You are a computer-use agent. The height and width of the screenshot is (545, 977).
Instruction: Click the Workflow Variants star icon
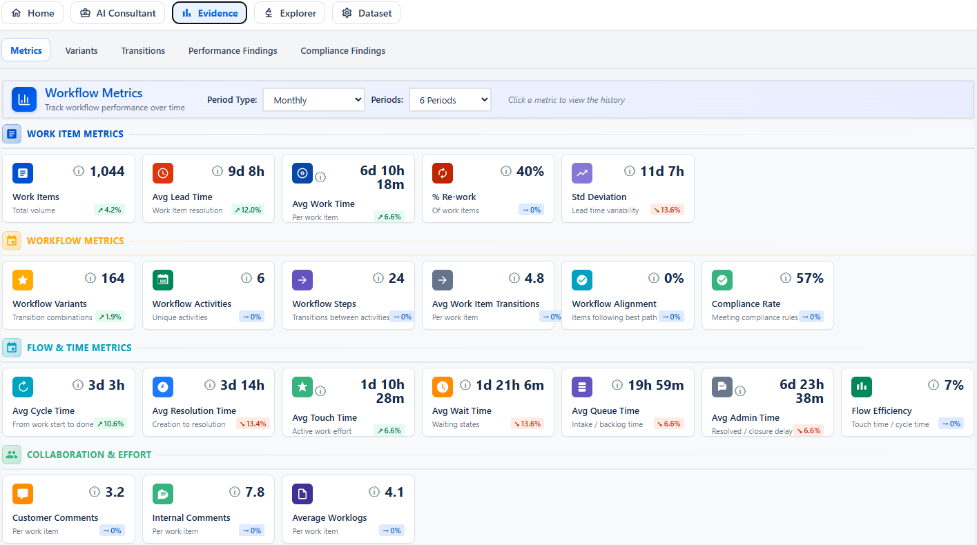[23, 279]
